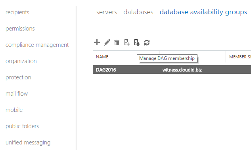
Task: Switch to the servers tab
Action: pos(107,12)
